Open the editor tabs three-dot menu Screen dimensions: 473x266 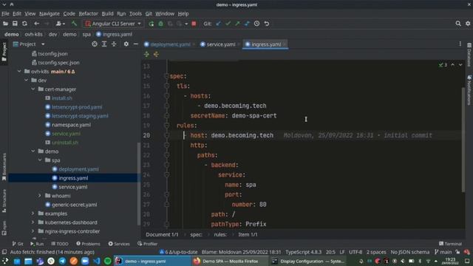point(460,44)
